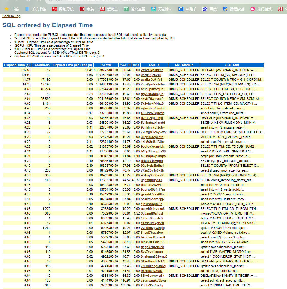Open SQL Id 5pj6mtazkhmdd
This screenshot has height=289, width=287.
(x=153, y=123)
